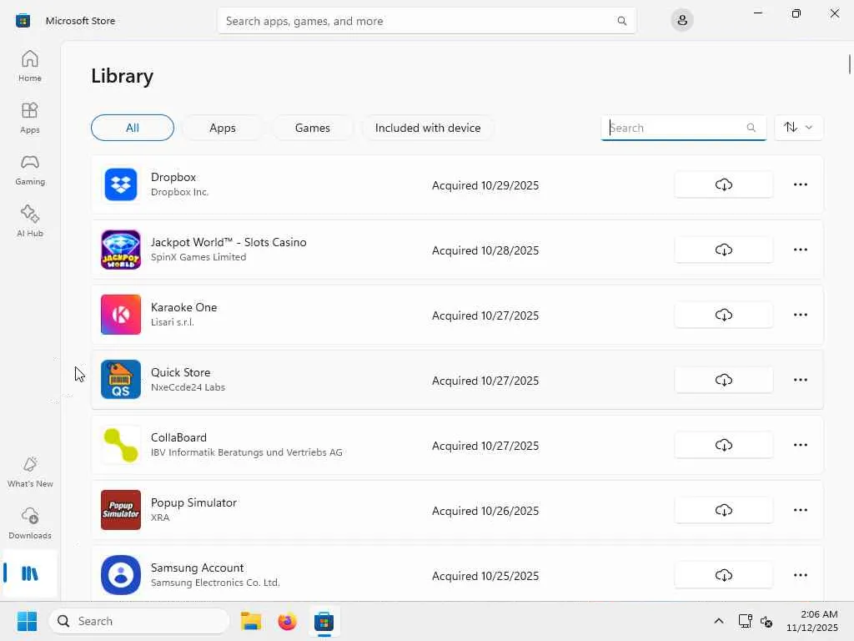
Task: Open Downloads in sidebar
Action: pos(30,524)
